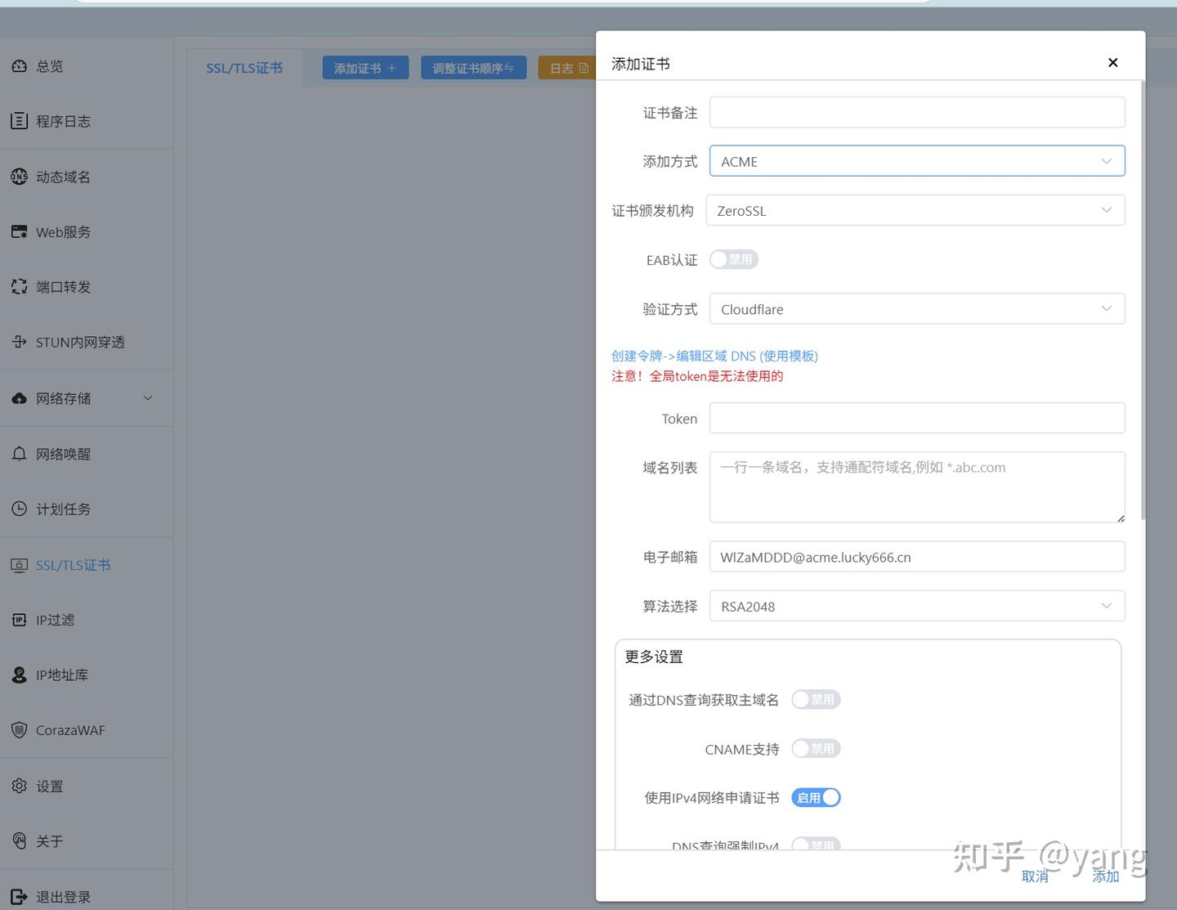
Task: Close the 添加证书 dialog with X
Action: pos(1112,63)
